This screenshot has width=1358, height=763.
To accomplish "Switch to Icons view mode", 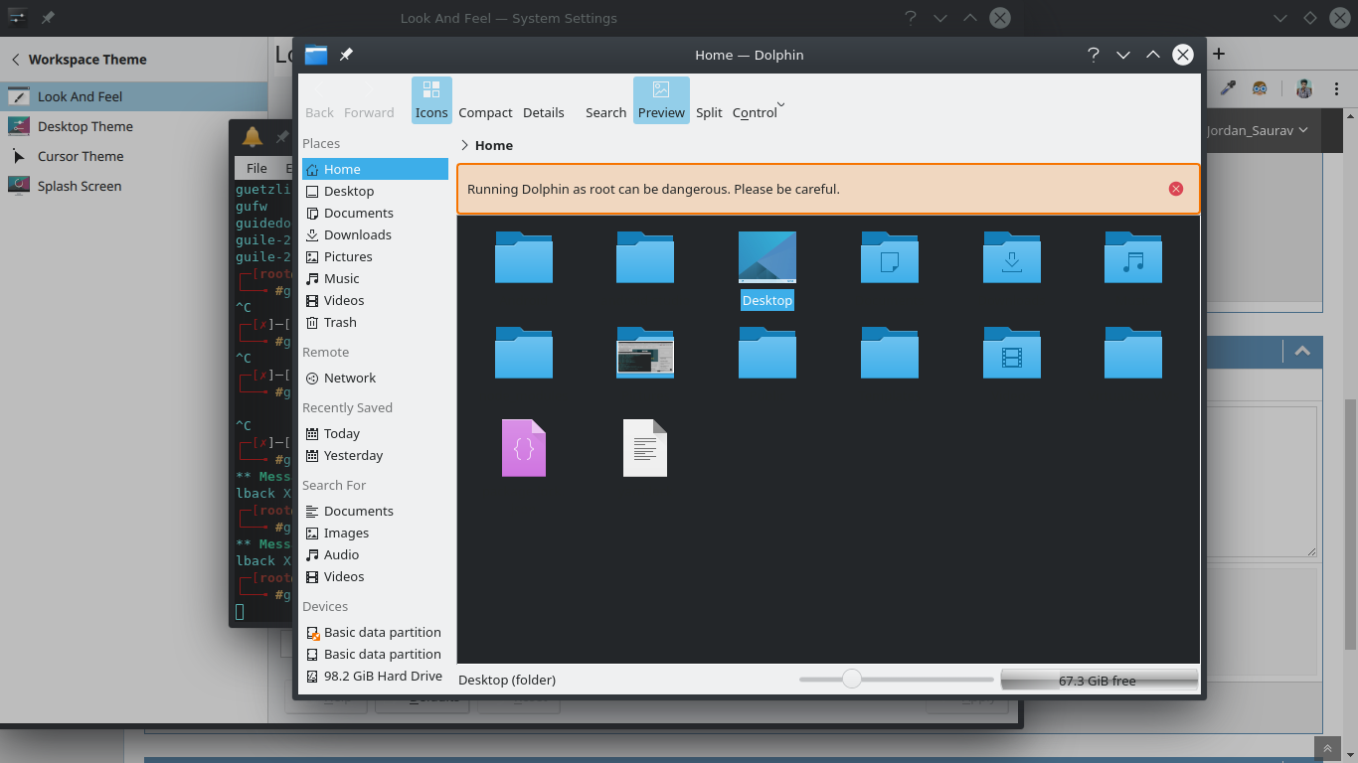I will [431, 100].
